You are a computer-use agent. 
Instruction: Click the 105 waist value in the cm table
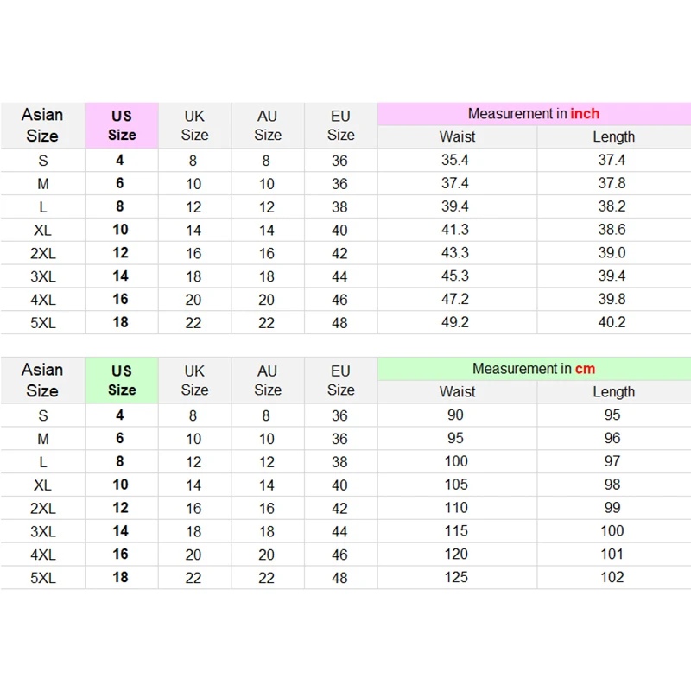[x=456, y=485]
